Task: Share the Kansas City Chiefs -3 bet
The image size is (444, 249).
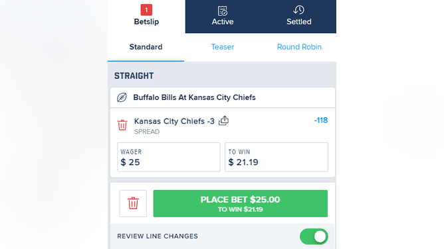Action: 223,121
